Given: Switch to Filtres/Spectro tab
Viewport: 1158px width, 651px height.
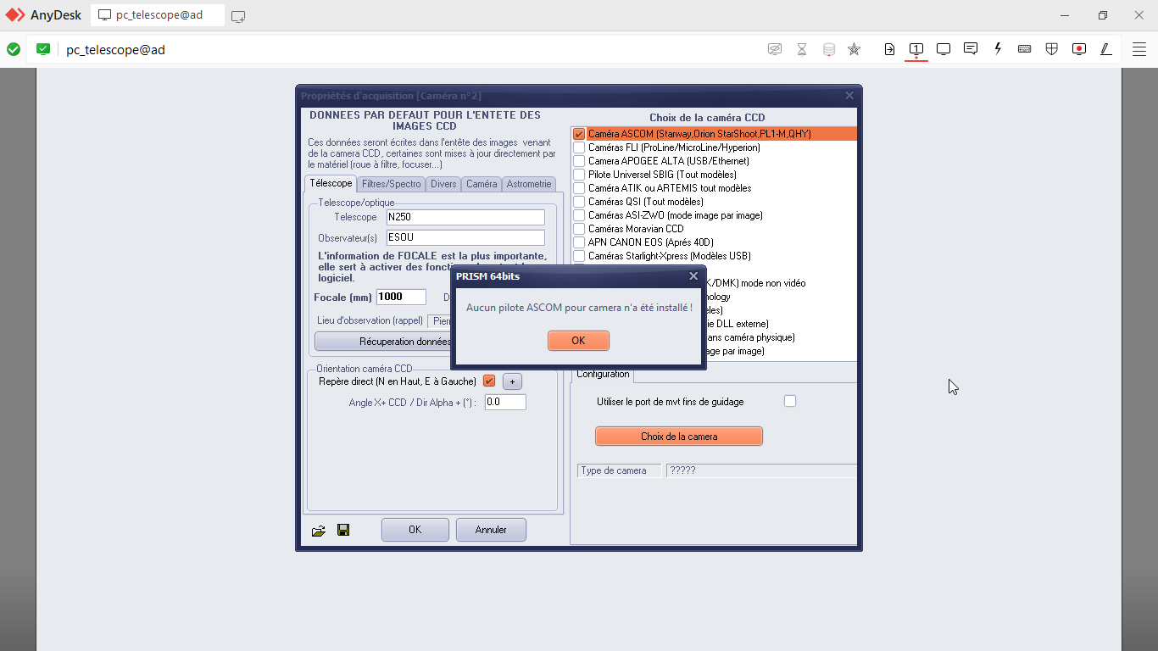Looking at the screenshot, I should pos(391,184).
